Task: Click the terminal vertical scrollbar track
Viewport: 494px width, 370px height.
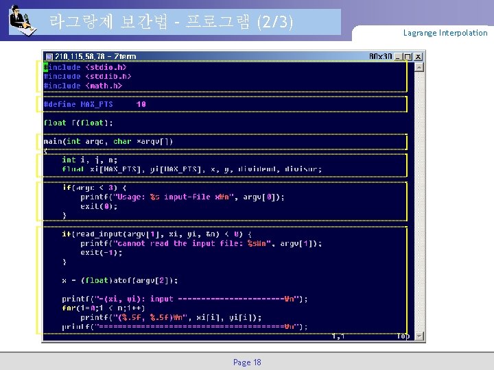Action: tap(419, 201)
